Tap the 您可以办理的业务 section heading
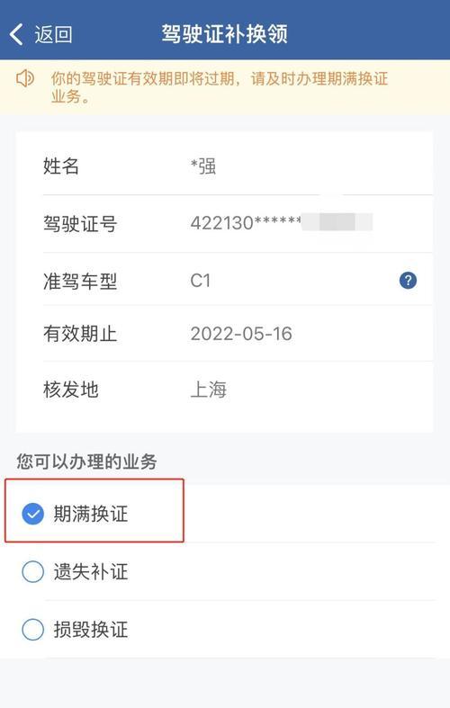This screenshot has width=450, height=708. pos(86,462)
